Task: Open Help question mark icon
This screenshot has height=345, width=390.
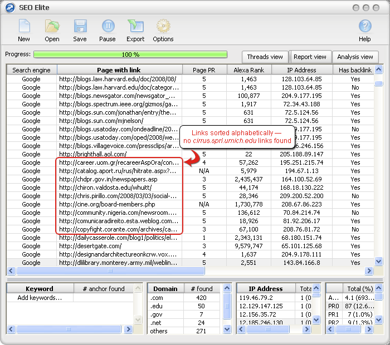Action: pos(364,26)
